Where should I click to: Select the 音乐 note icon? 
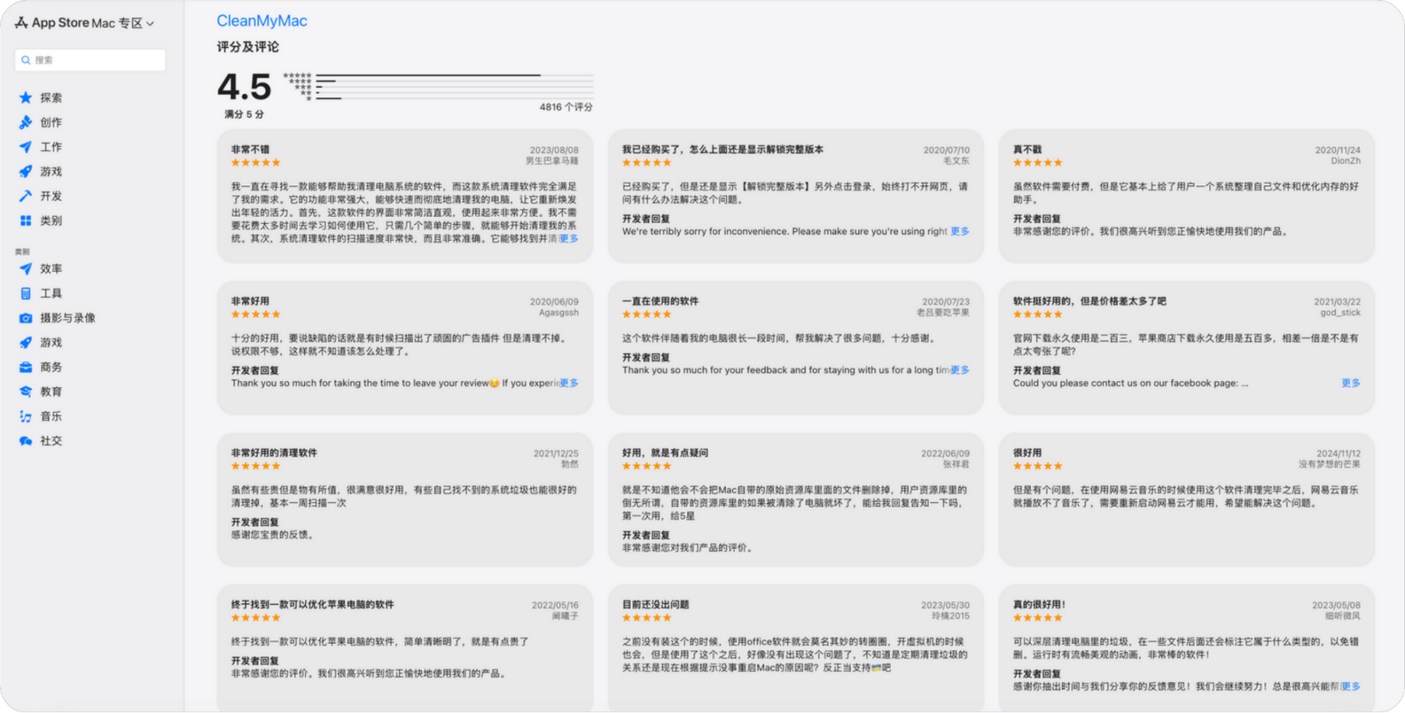25,416
